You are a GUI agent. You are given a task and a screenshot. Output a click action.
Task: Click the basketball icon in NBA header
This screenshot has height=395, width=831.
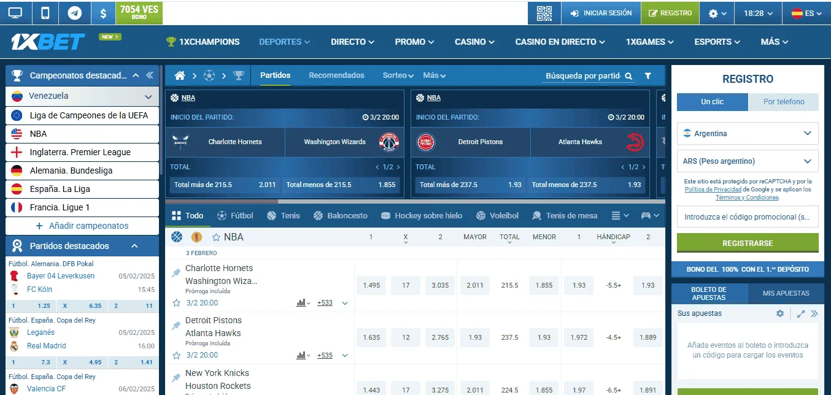pos(177,237)
